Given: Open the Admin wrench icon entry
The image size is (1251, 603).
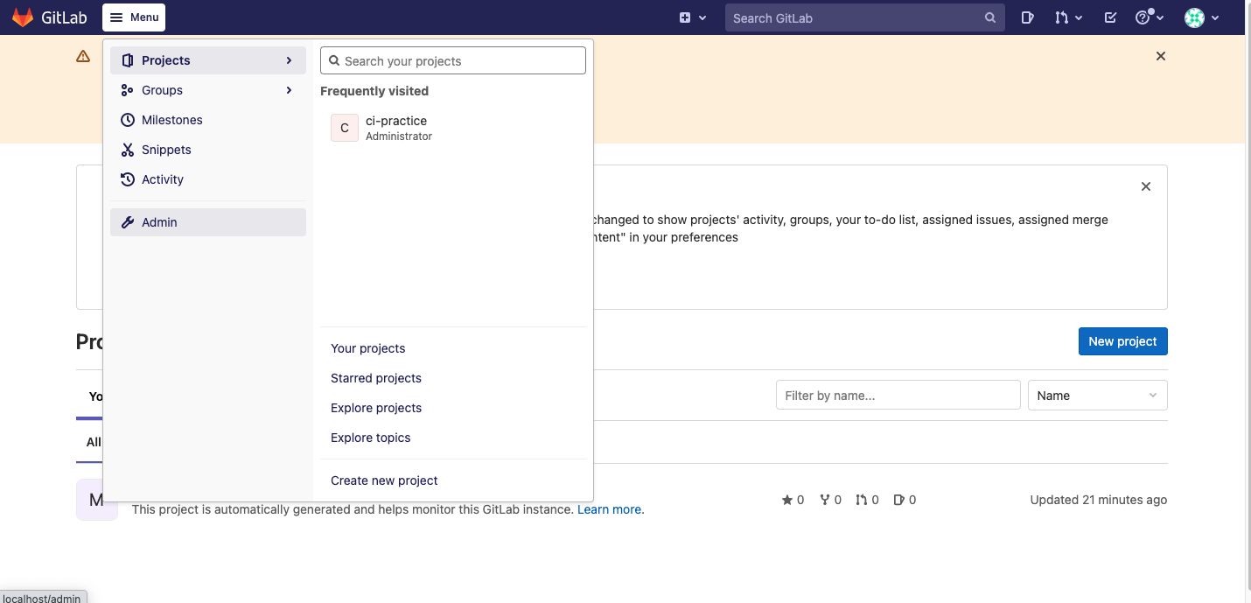Looking at the screenshot, I should [x=159, y=222].
